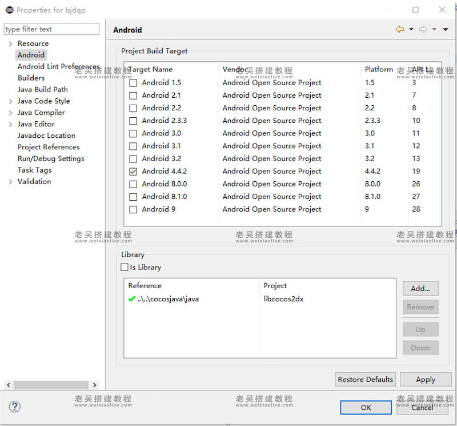Click the Eclipse icon in title bar
The image size is (457, 426).
point(9,10)
